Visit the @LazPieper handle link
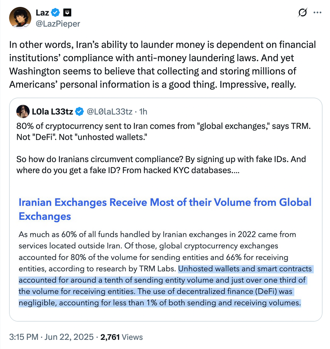Viewport: 330px width, 349px height. [58, 24]
